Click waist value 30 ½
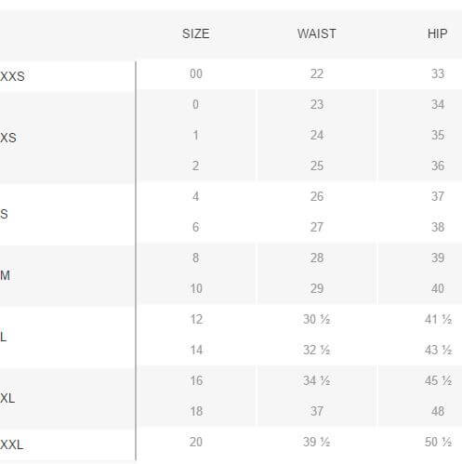 (x=317, y=319)
